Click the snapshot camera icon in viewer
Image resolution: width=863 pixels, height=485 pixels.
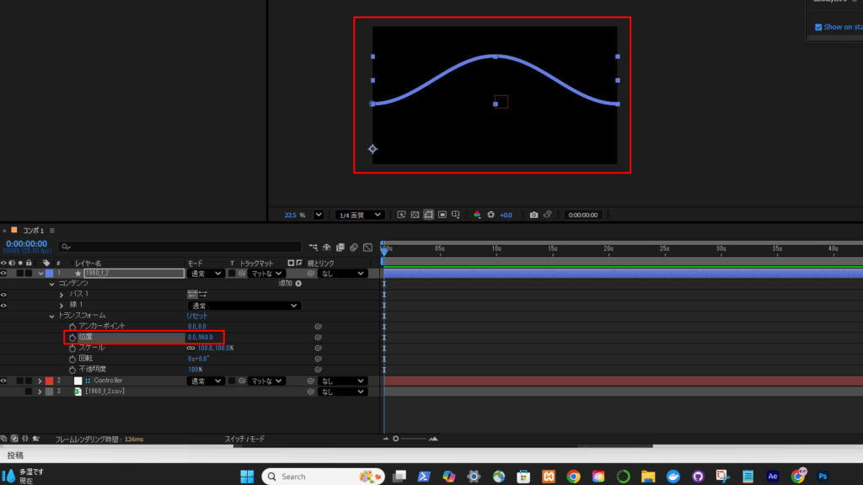(x=533, y=215)
